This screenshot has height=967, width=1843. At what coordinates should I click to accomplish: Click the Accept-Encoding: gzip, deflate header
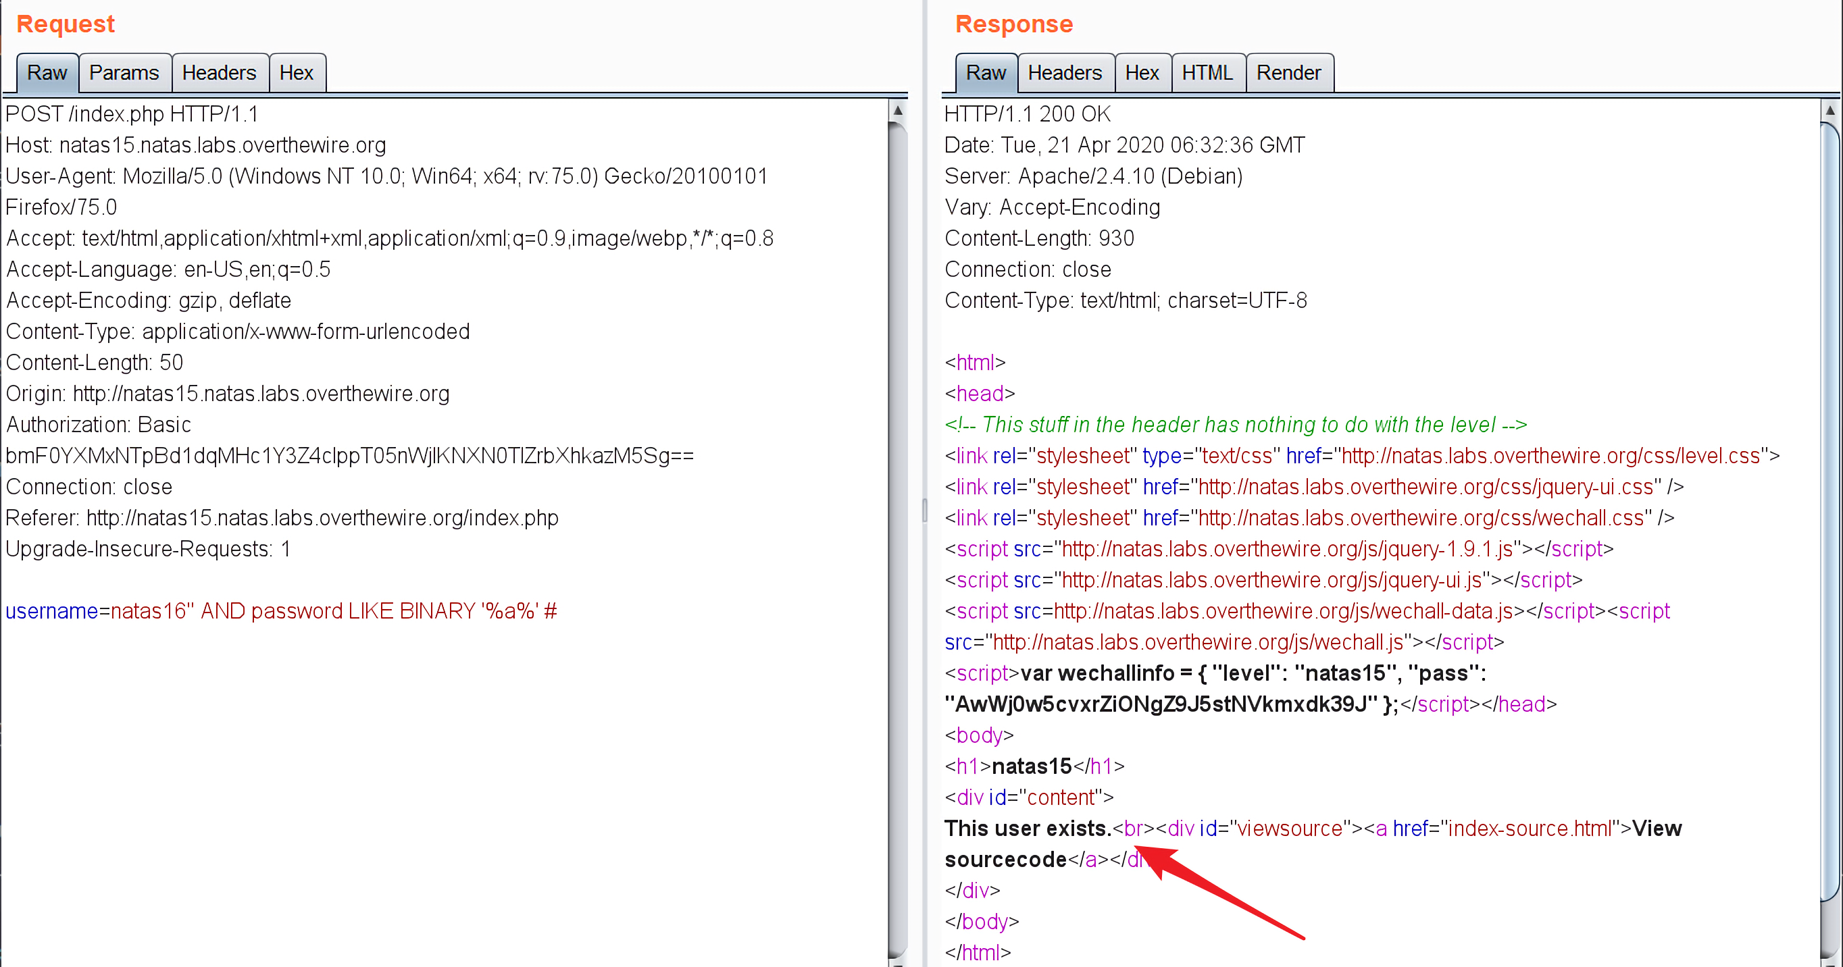click(x=149, y=300)
